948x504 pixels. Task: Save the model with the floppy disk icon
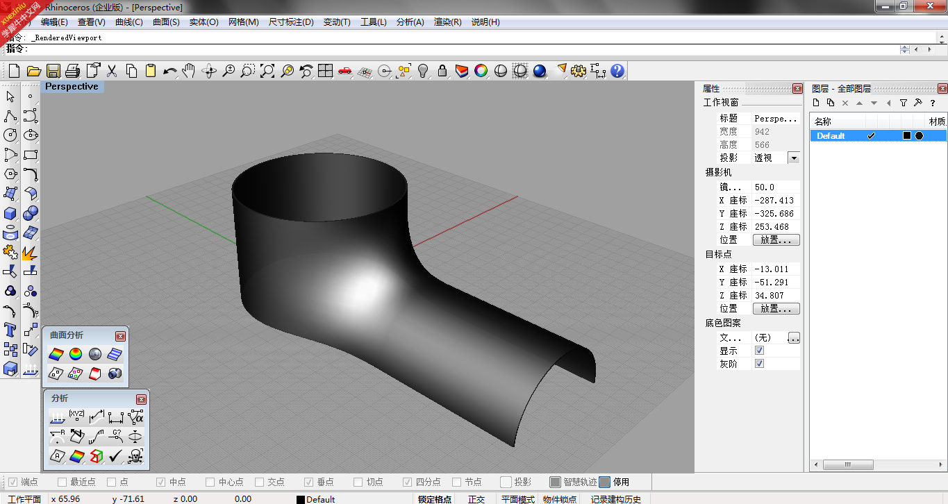(53, 71)
